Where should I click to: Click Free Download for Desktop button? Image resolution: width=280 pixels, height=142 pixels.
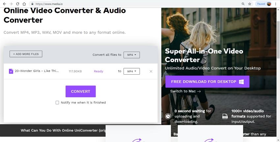(x=207, y=82)
